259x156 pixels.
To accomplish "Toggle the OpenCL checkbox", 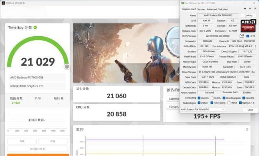I will (x=199, y=98).
